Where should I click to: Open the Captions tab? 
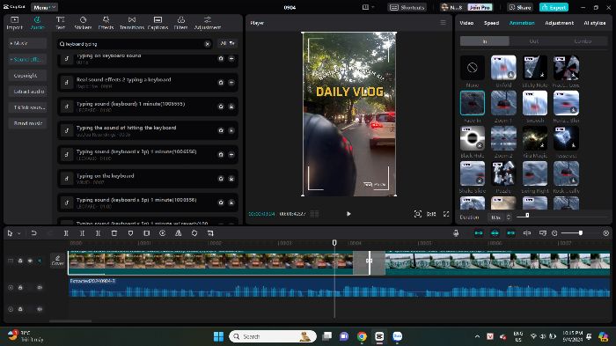tap(158, 23)
